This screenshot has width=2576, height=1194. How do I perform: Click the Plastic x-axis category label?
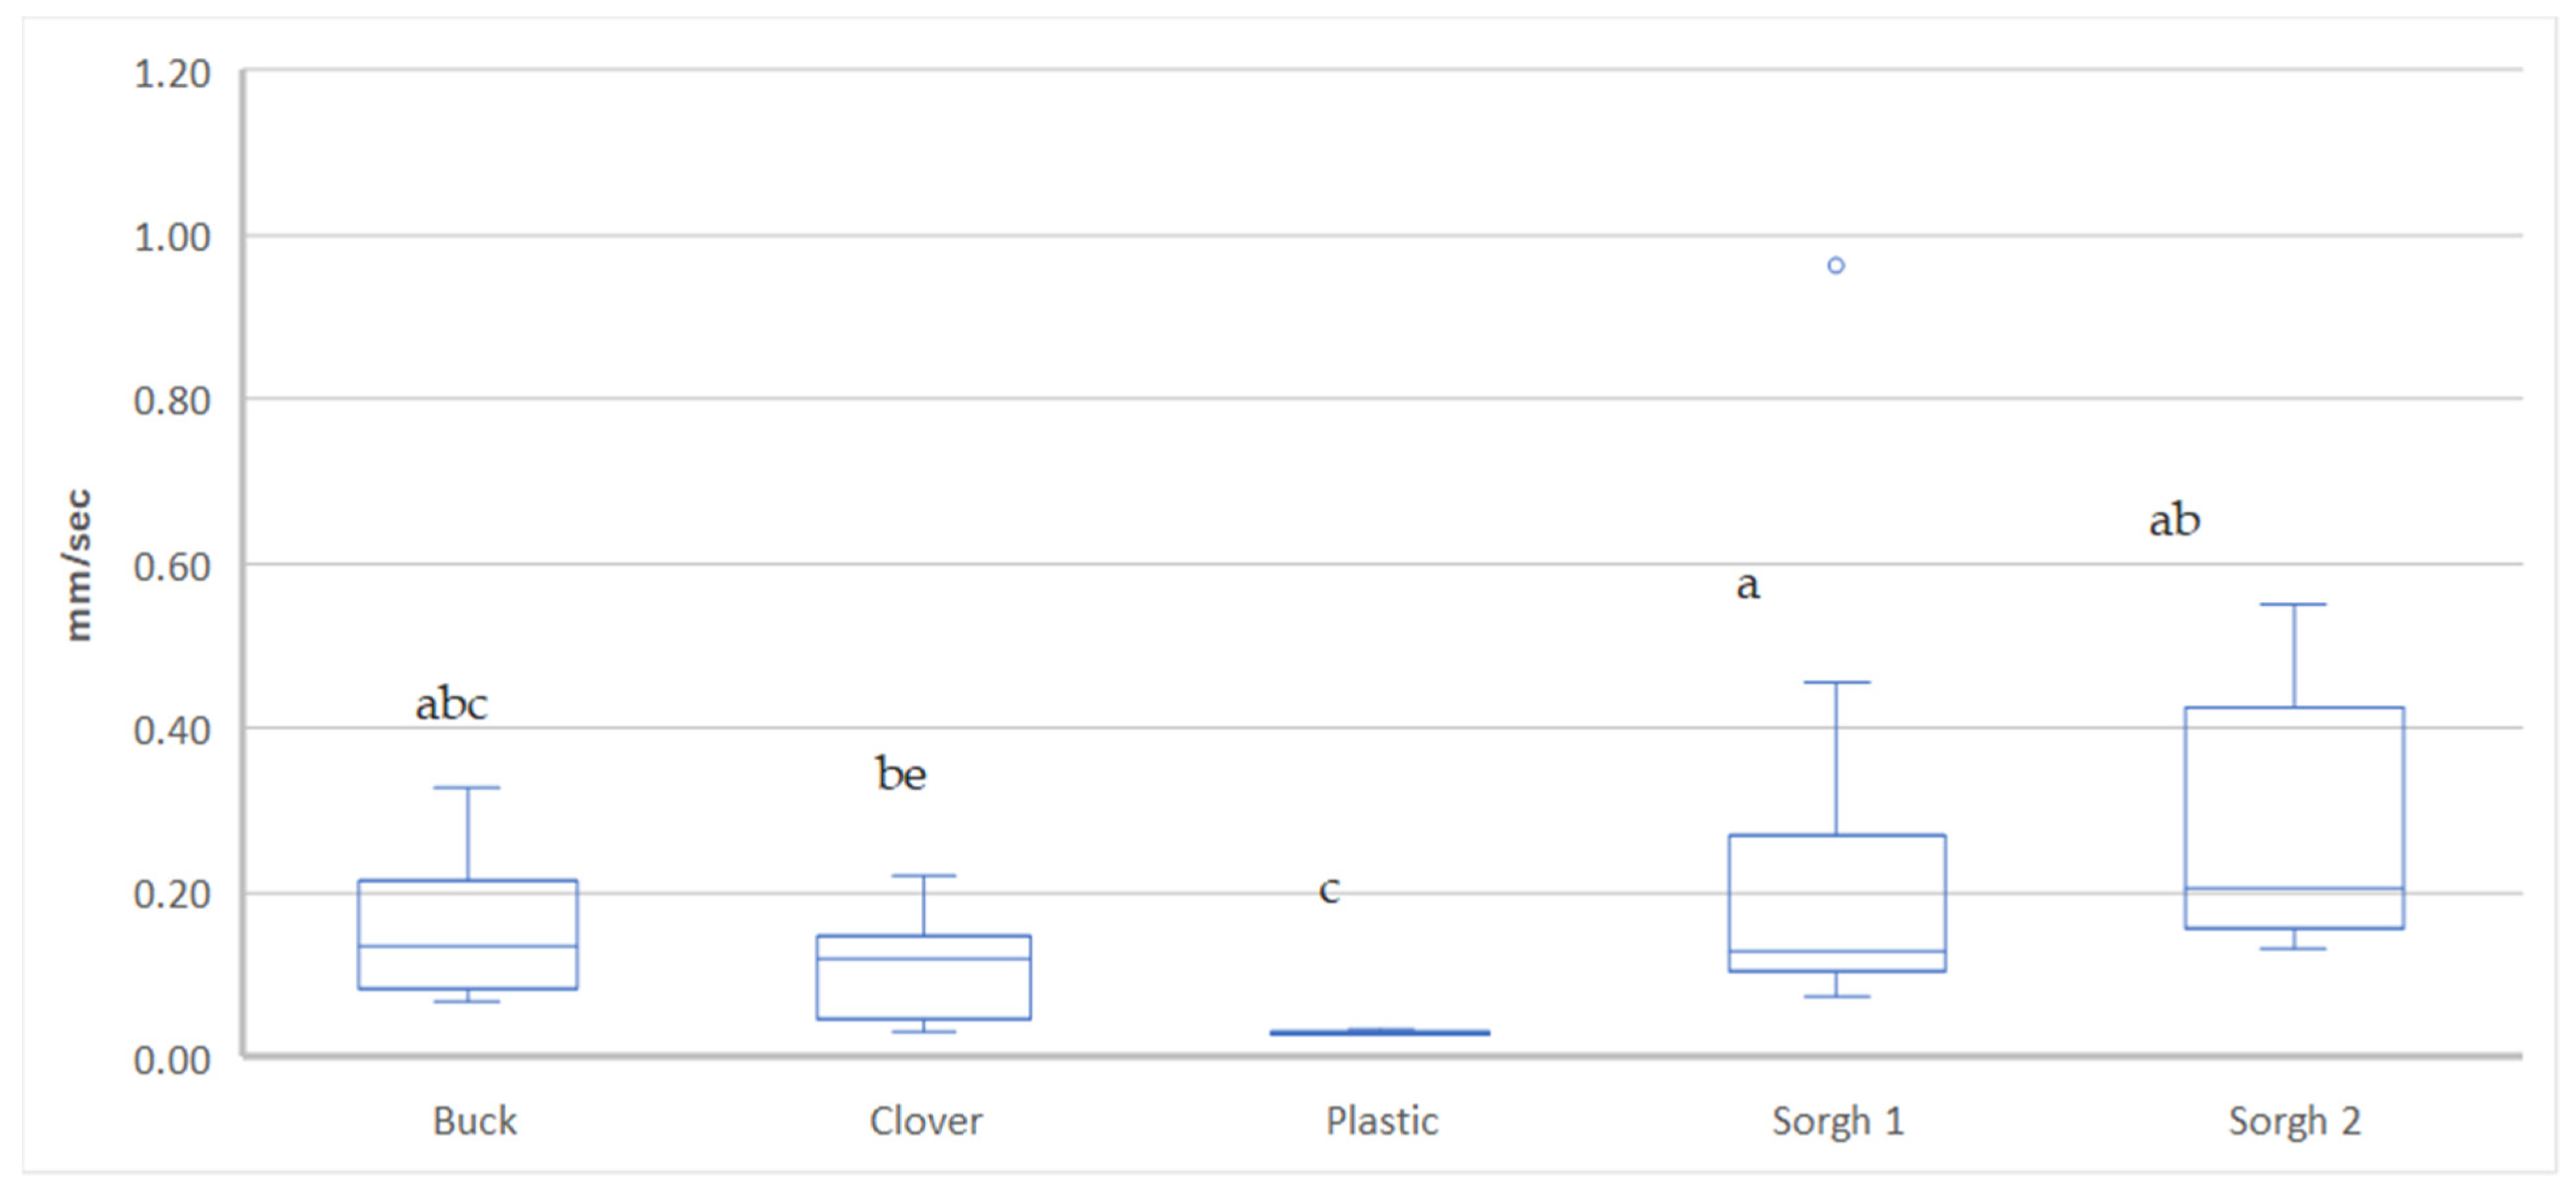tap(1382, 1121)
